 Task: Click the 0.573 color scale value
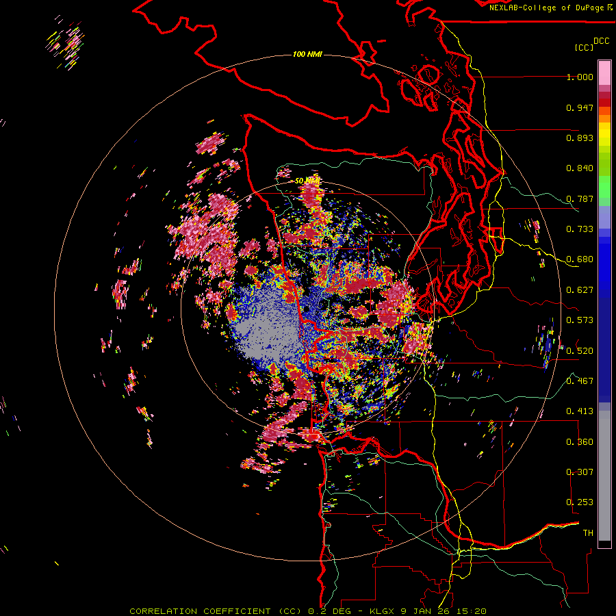(x=580, y=320)
